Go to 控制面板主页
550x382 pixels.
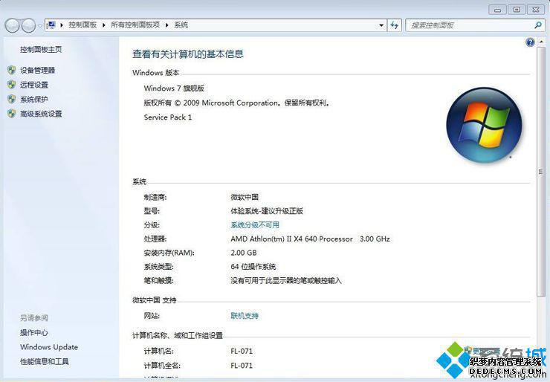41,50
